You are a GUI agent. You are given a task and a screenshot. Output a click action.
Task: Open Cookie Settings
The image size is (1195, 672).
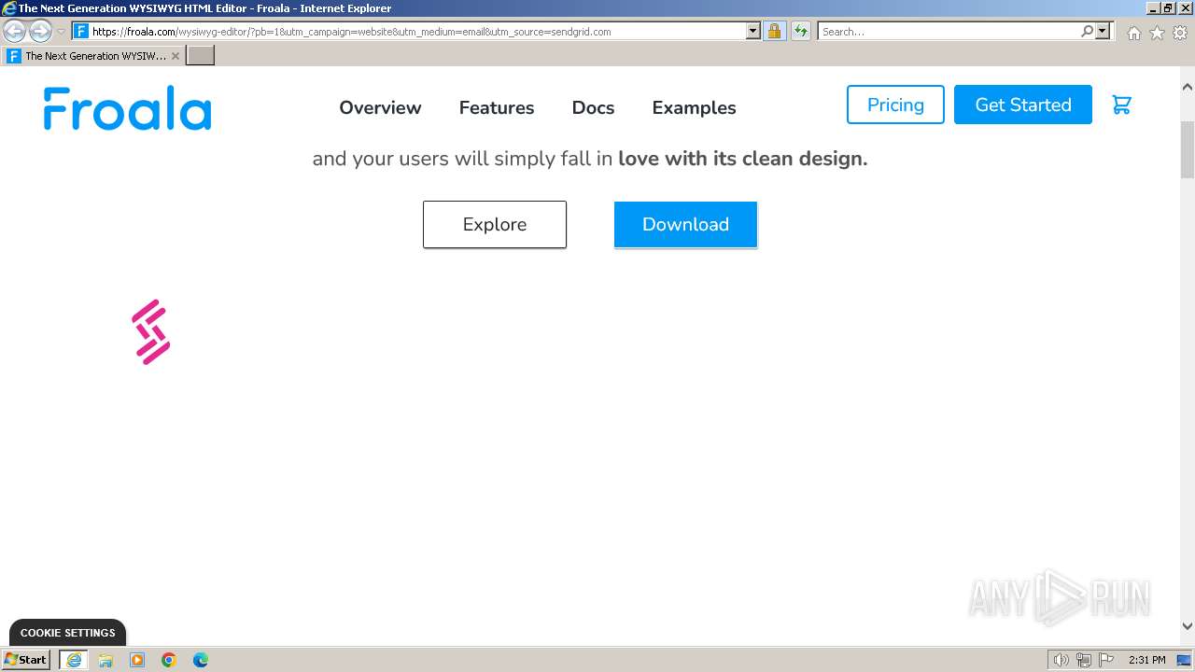pyautogui.click(x=67, y=632)
